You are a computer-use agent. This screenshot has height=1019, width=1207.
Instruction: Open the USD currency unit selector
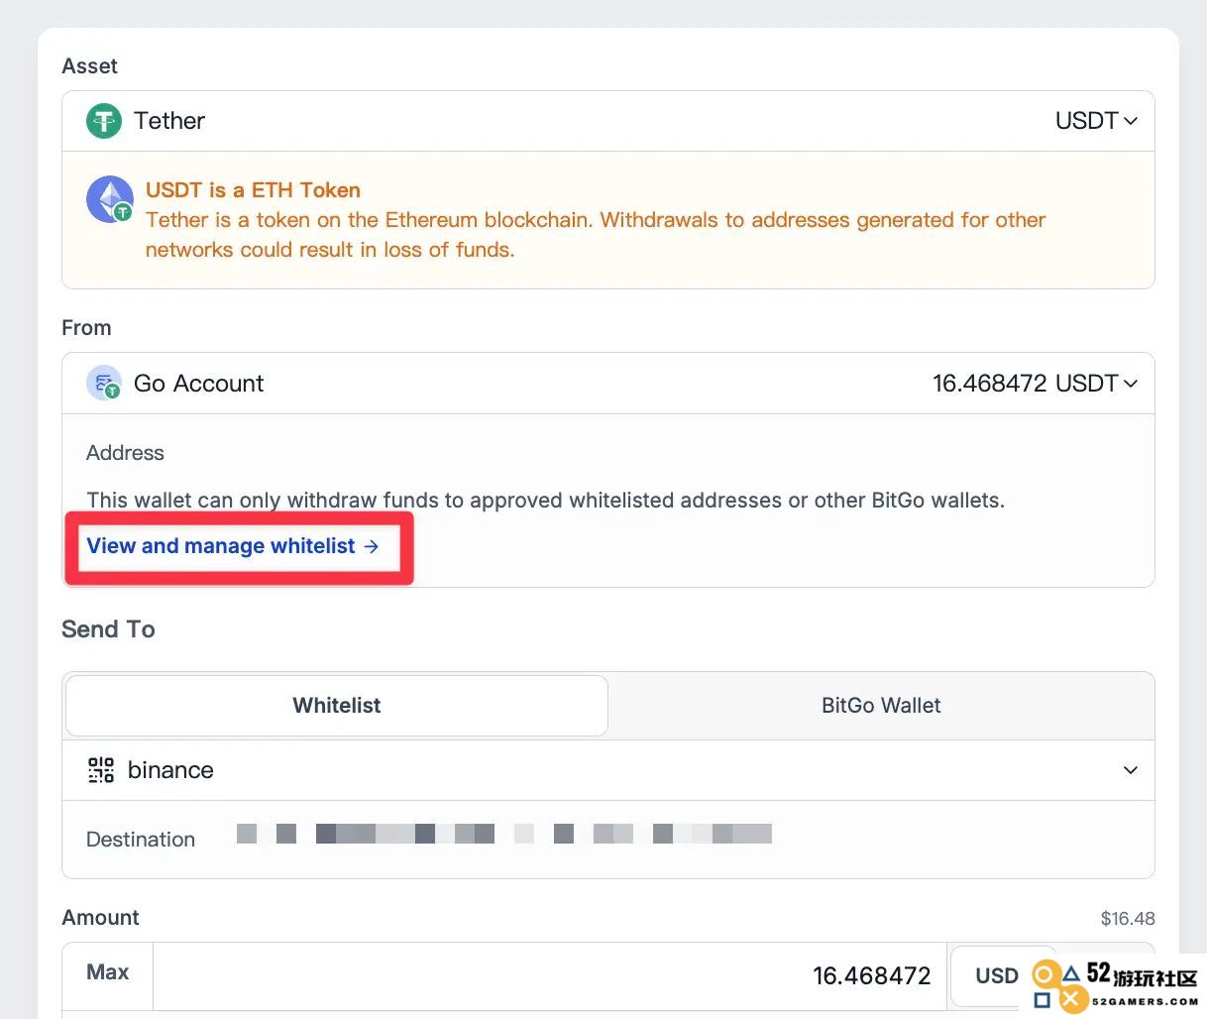(x=1001, y=975)
